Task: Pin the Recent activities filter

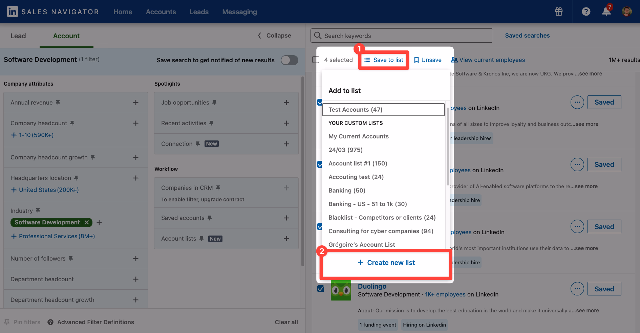Action: pos(211,123)
